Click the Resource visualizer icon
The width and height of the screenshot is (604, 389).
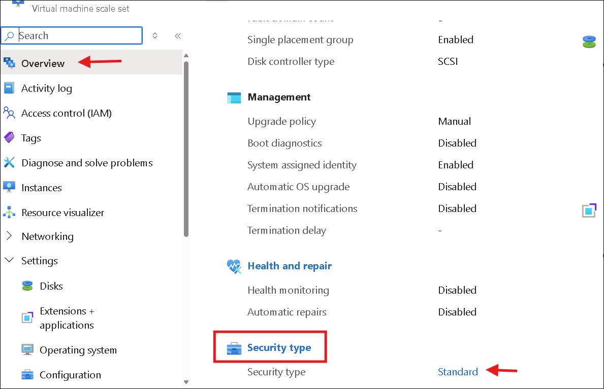tap(9, 212)
